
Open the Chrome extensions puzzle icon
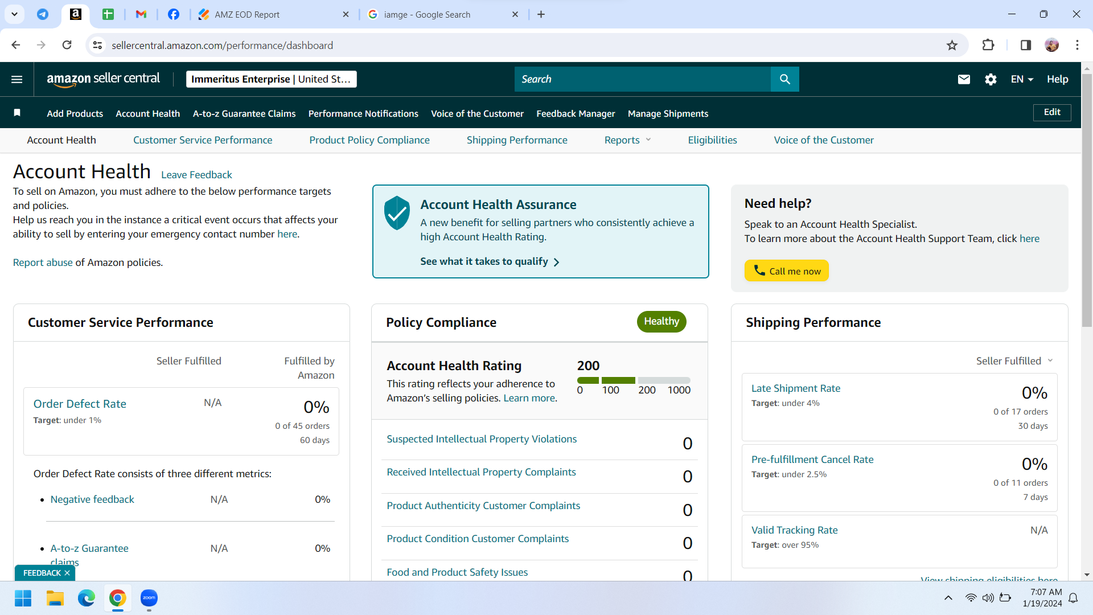click(988, 45)
